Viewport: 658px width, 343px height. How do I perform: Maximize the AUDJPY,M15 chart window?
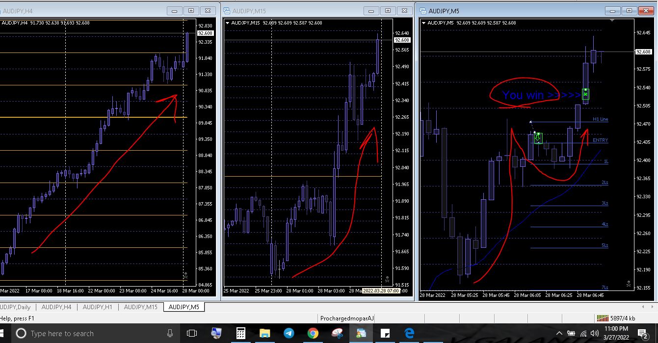tap(388, 10)
